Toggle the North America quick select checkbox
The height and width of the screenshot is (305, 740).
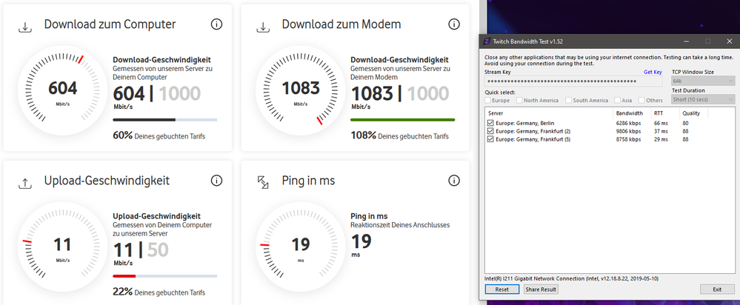pos(519,101)
